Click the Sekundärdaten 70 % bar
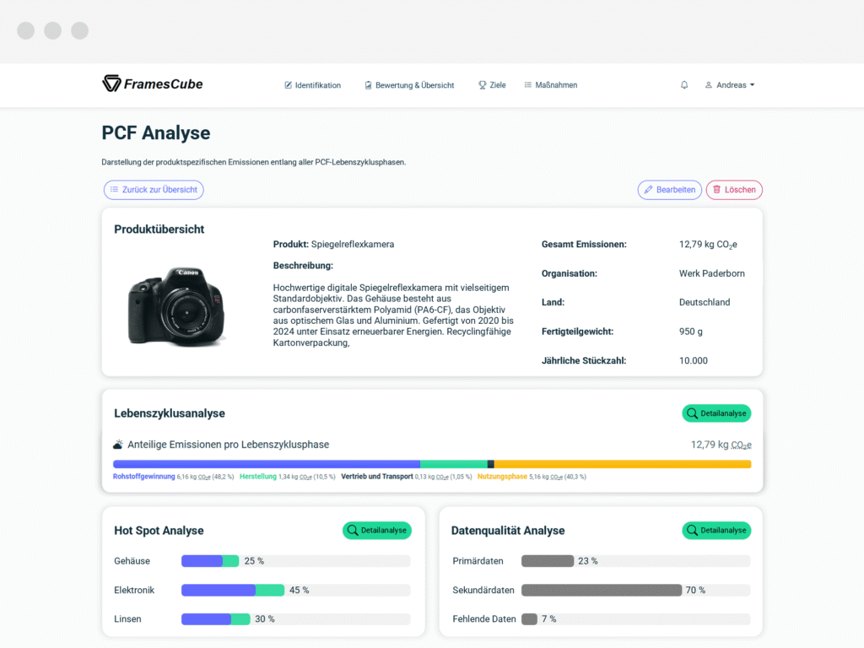Image resolution: width=864 pixels, height=648 pixels. (x=636, y=590)
